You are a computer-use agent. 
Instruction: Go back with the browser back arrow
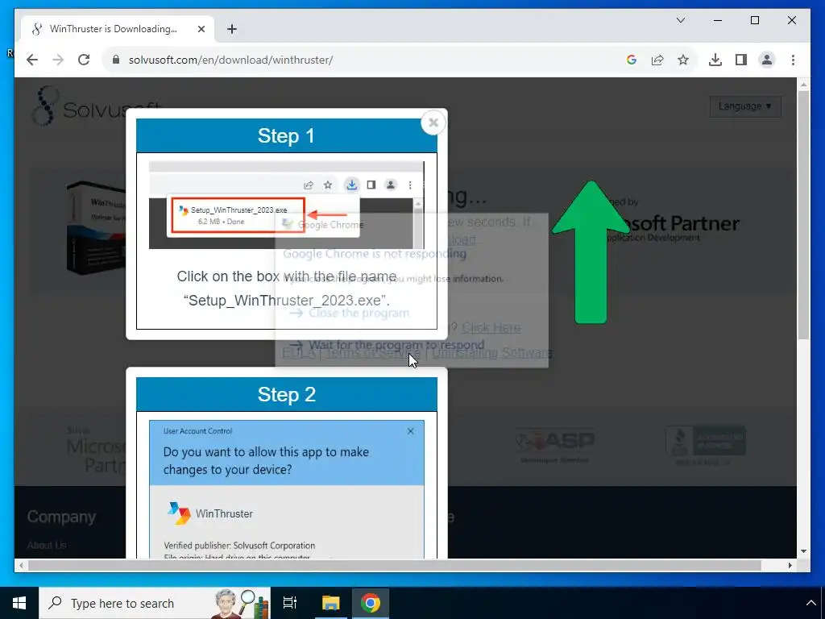coord(32,60)
